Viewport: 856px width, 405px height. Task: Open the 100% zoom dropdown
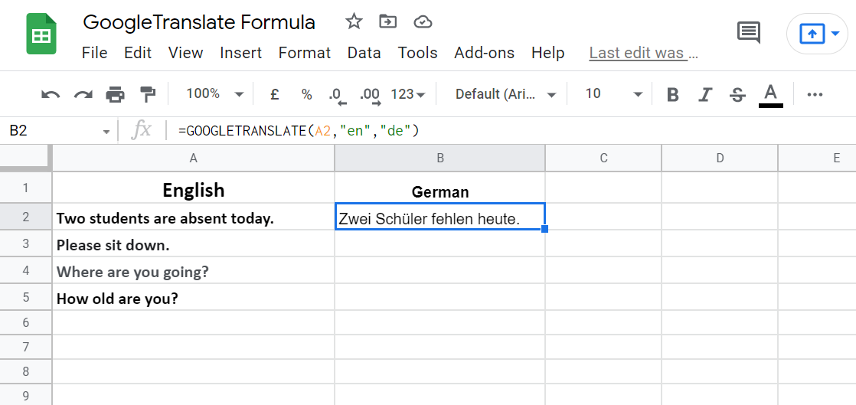(x=214, y=94)
